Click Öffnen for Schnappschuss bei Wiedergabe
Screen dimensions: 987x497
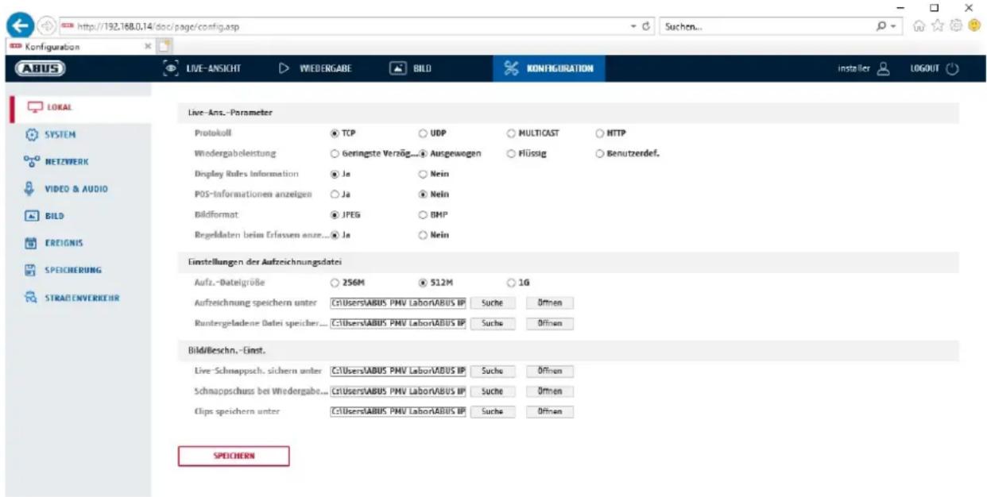click(550, 391)
